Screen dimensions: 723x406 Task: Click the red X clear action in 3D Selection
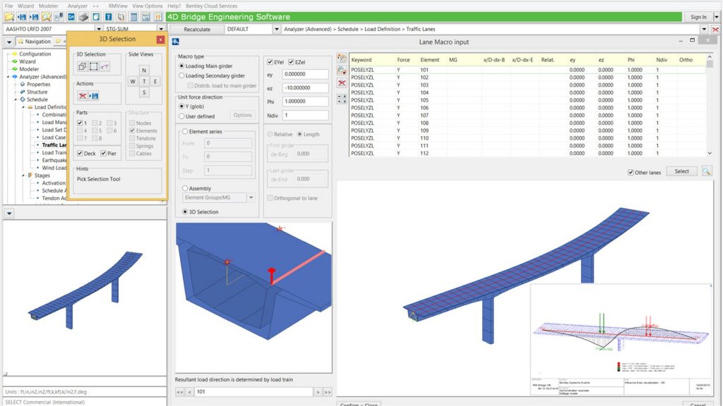(x=83, y=96)
